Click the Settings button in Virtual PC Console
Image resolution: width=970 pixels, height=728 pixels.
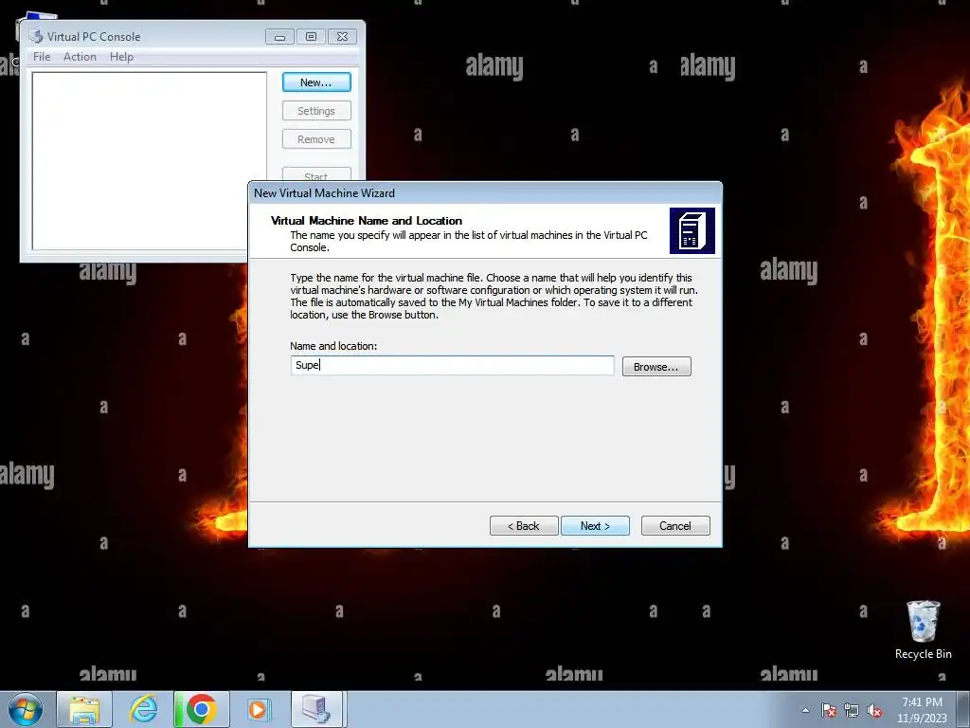click(316, 111)
